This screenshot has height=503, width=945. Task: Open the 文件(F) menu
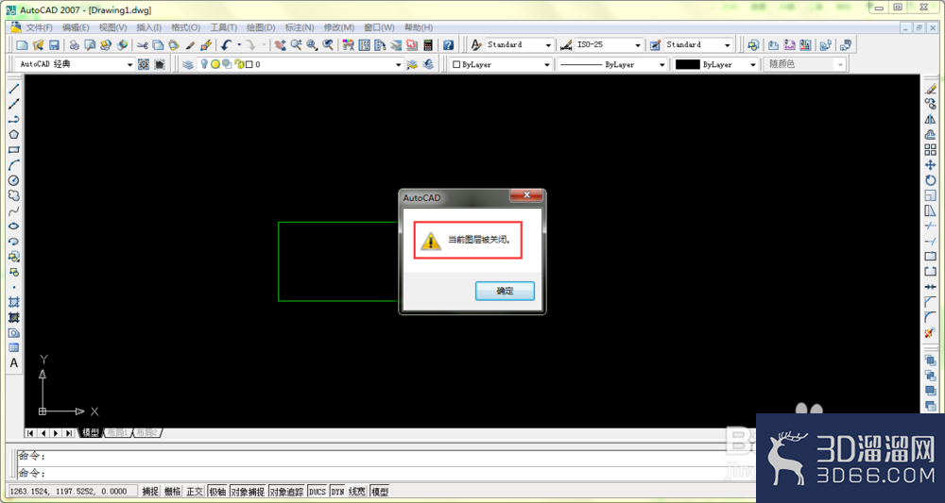(x=39, y=27)
